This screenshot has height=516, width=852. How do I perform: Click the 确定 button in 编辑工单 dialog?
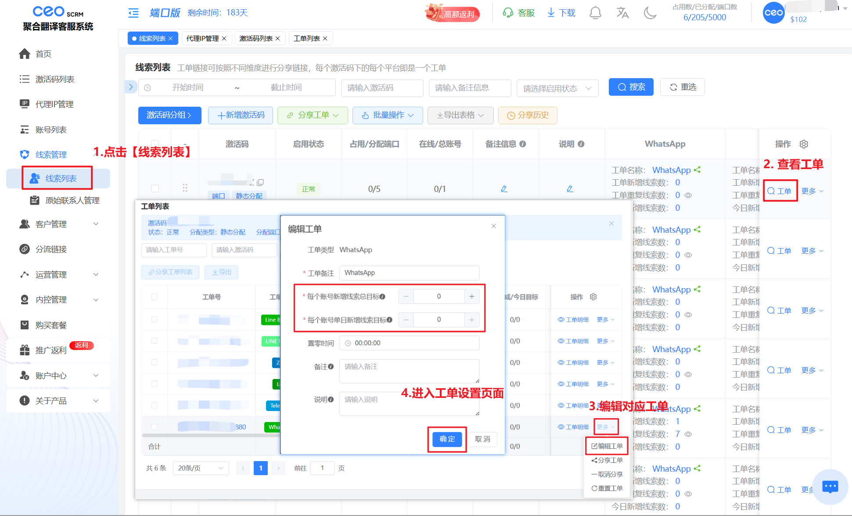[447, 439]
